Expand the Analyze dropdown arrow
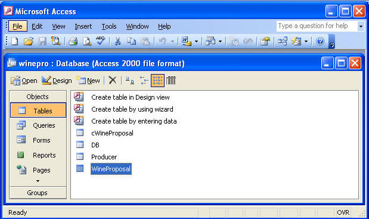 220,42
